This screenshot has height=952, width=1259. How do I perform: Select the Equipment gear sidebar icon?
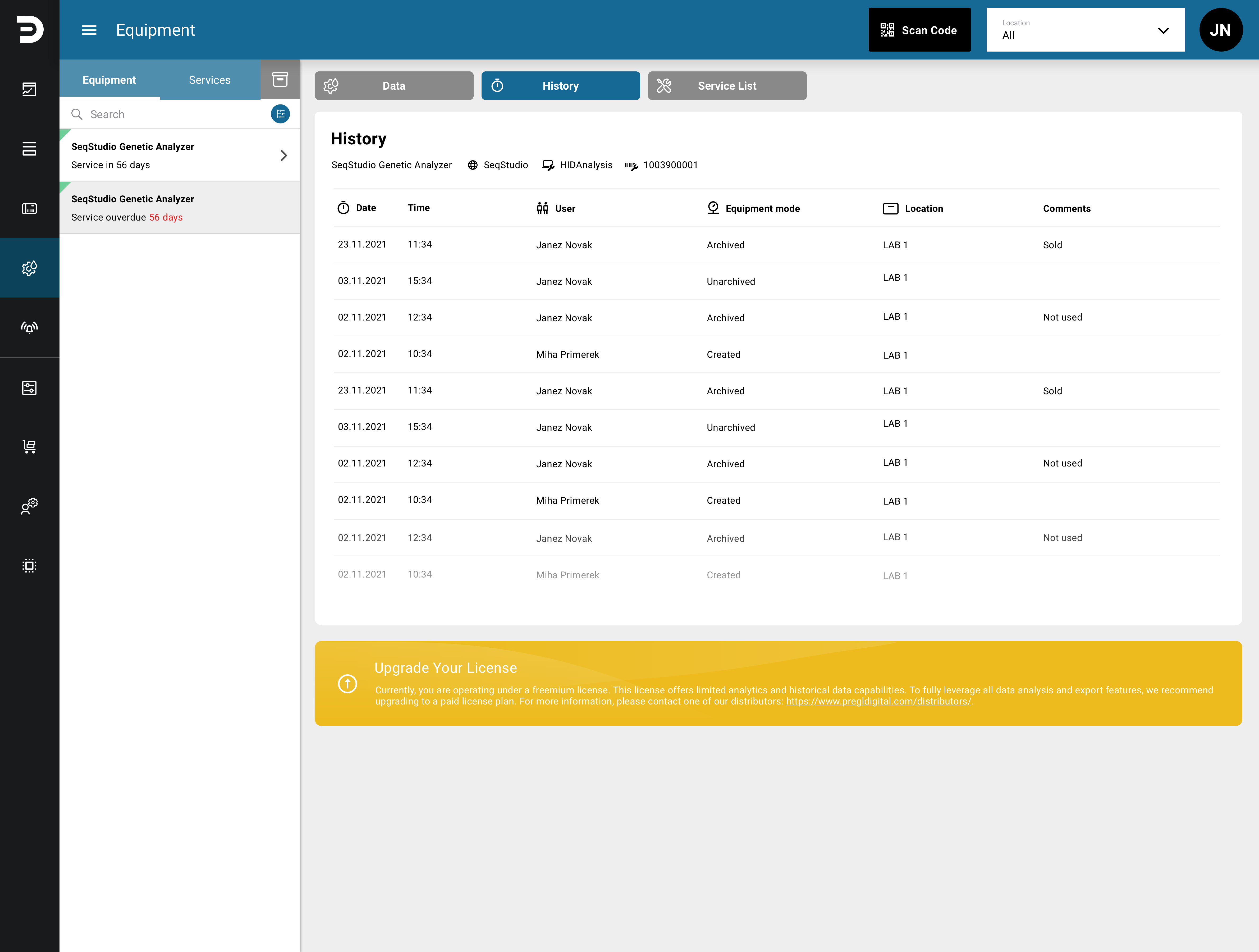(x=30, y=268)
